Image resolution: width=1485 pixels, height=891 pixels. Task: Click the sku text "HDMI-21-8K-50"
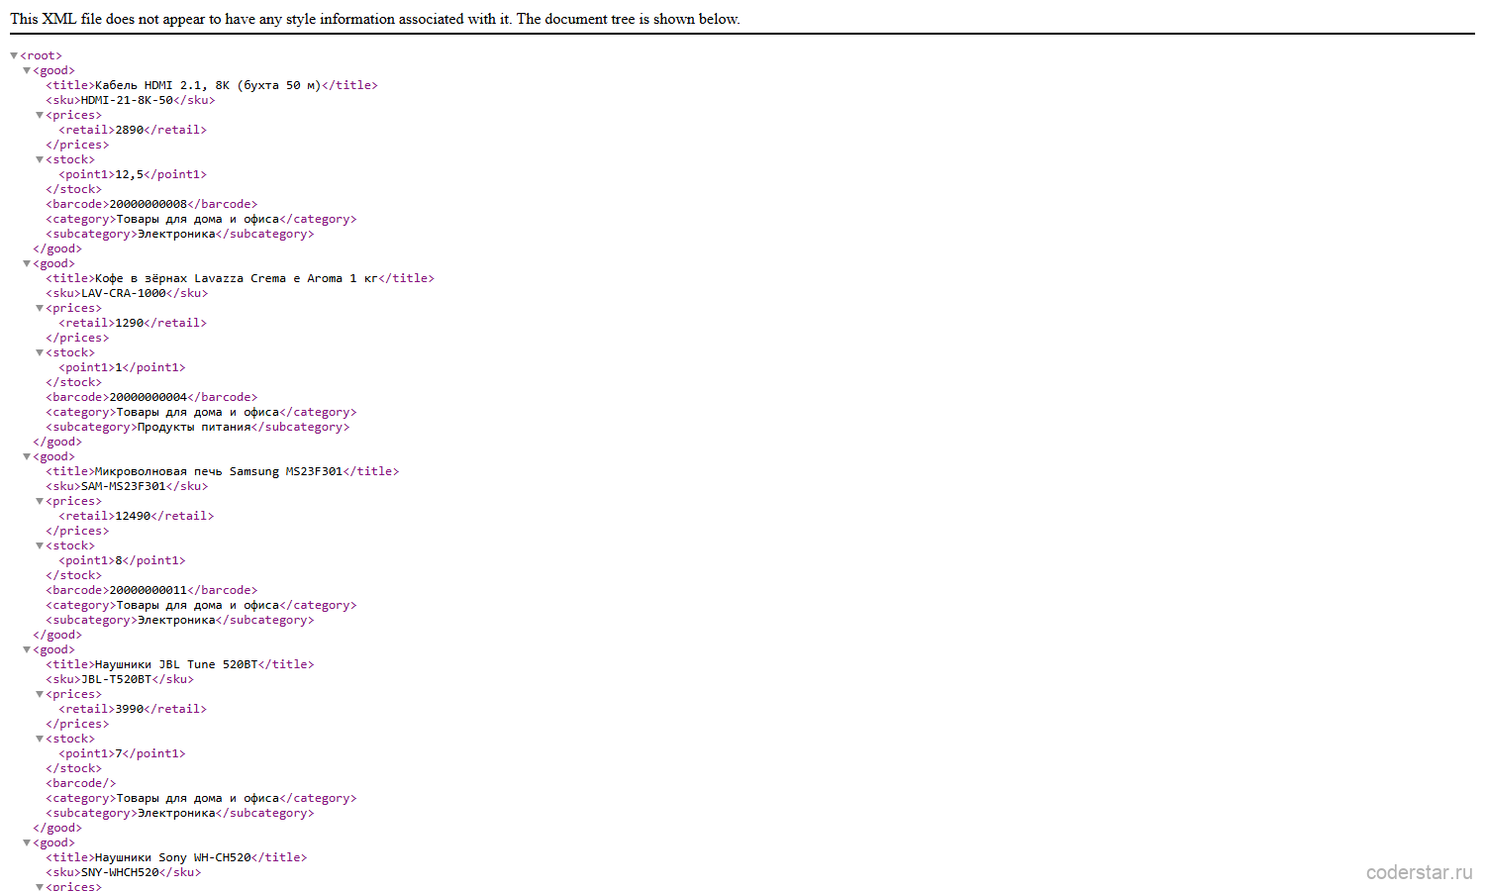pos(127,100)
